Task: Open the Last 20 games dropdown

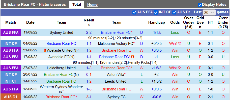Action: [x=209, y=12]
